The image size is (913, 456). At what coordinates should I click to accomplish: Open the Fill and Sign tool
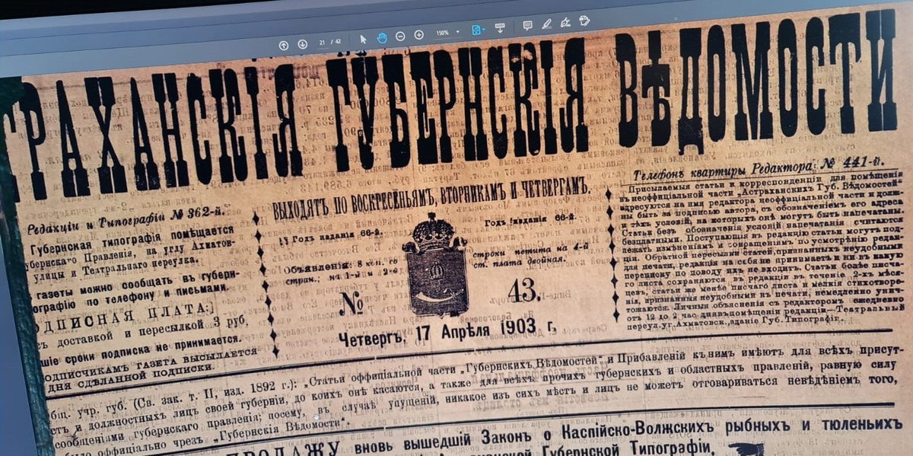565,23
